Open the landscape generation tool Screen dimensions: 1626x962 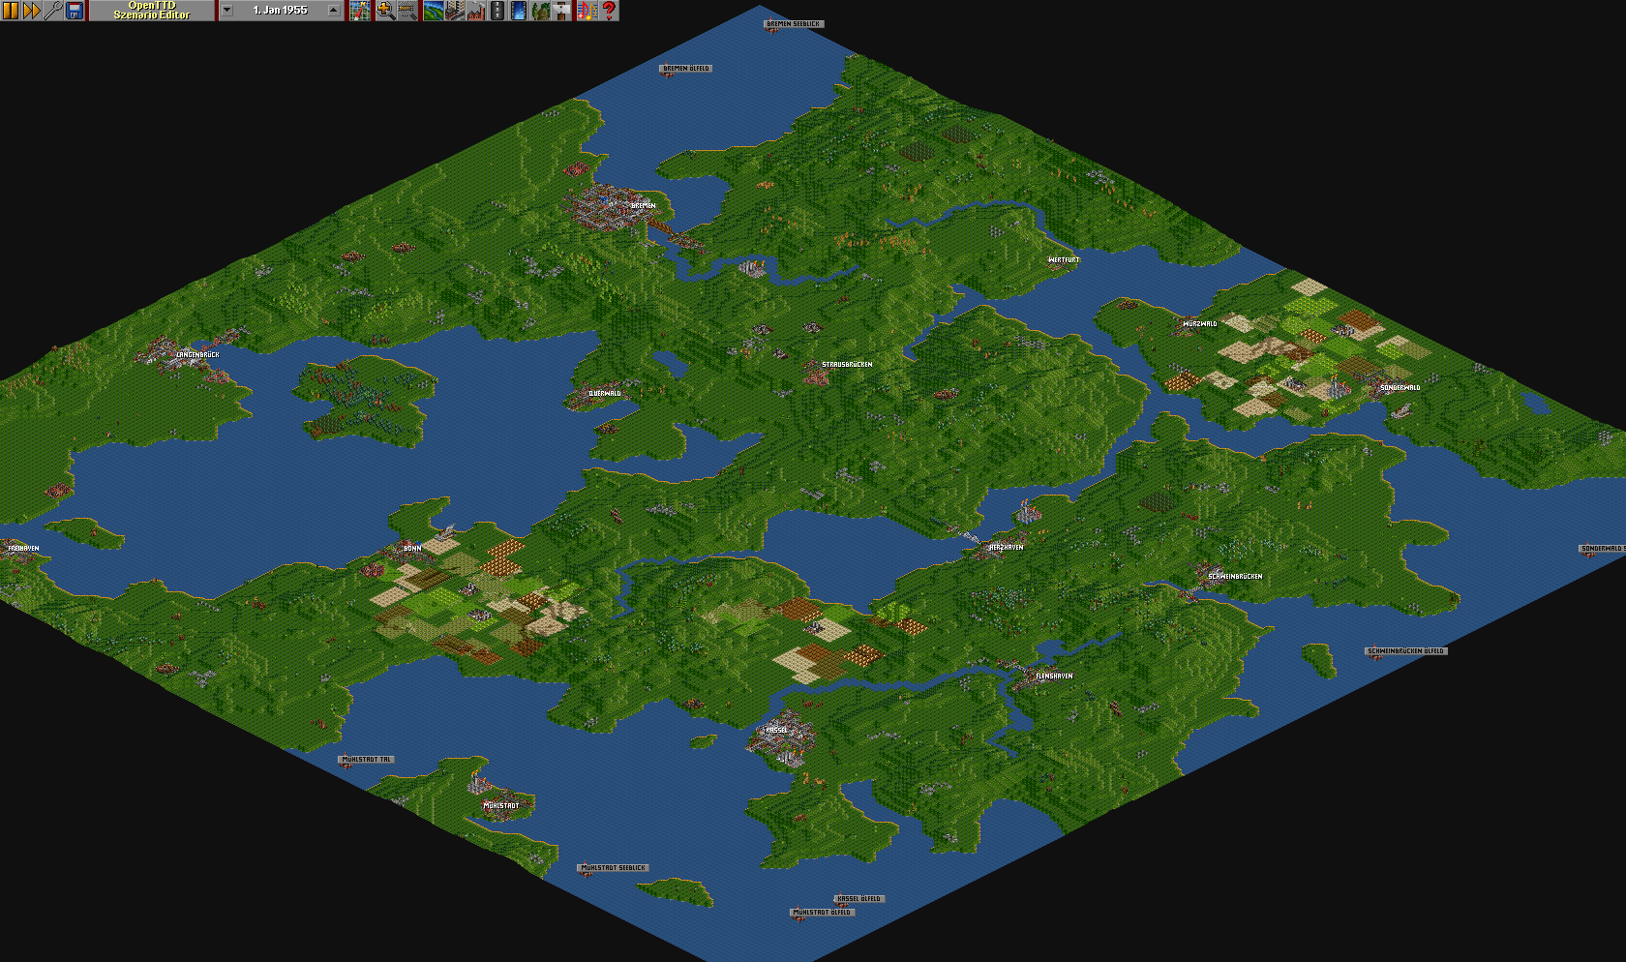click(x=433, y=11)
